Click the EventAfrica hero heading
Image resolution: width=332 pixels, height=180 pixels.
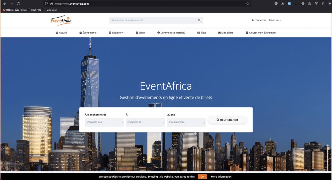click(x=166, y=86)
